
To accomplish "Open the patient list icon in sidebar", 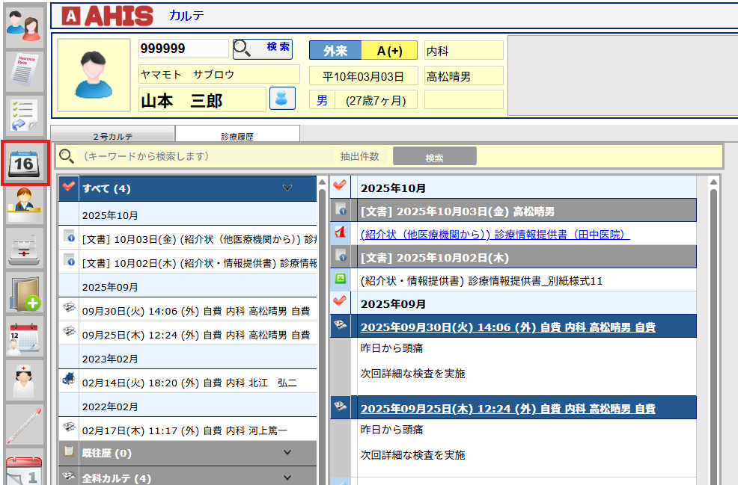I will 24,24.
